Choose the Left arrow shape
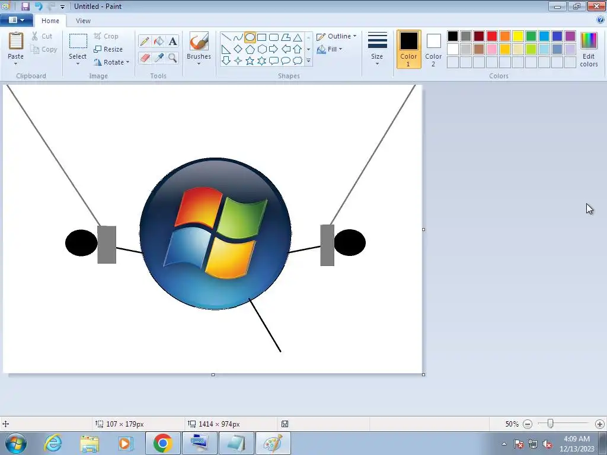607x455 pixels. (x=286, y=49)
